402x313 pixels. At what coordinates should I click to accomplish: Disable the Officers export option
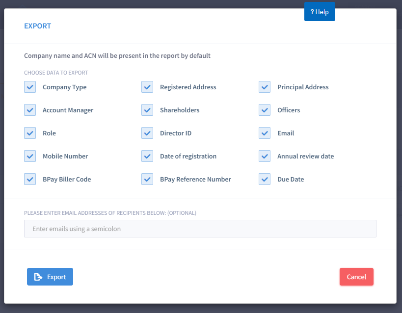(x=265, y=110)
